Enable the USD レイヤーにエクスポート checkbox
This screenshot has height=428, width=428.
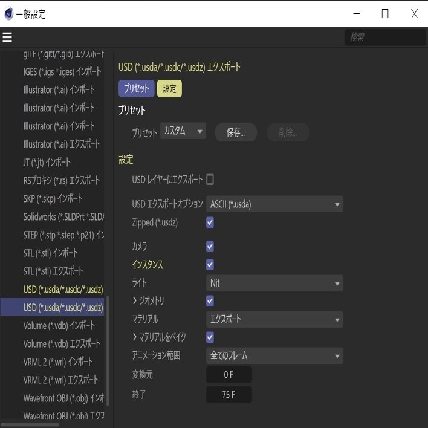210,180
